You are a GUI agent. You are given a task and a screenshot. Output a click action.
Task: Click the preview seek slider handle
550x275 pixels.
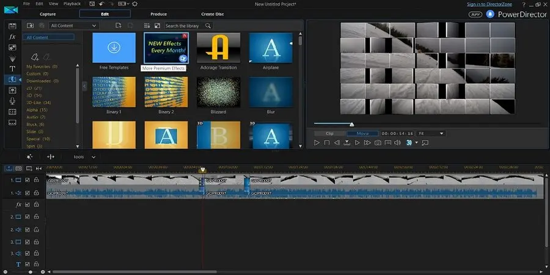click(x=351, y=125)
